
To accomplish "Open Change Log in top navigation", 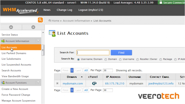I will [x=64, y=10].
